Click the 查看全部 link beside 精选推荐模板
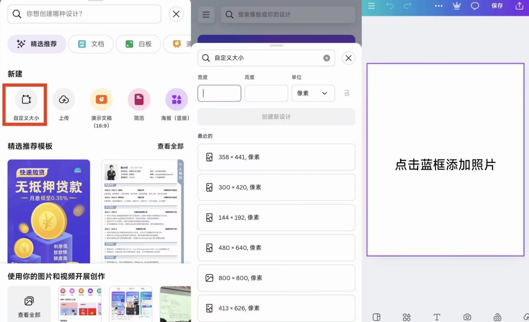This screenshot has height=322, width=529. [170, 146]
